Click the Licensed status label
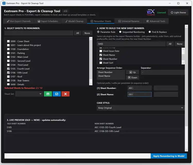The height and width of the screenshot is (165, 193). click(x=161, y=12)
